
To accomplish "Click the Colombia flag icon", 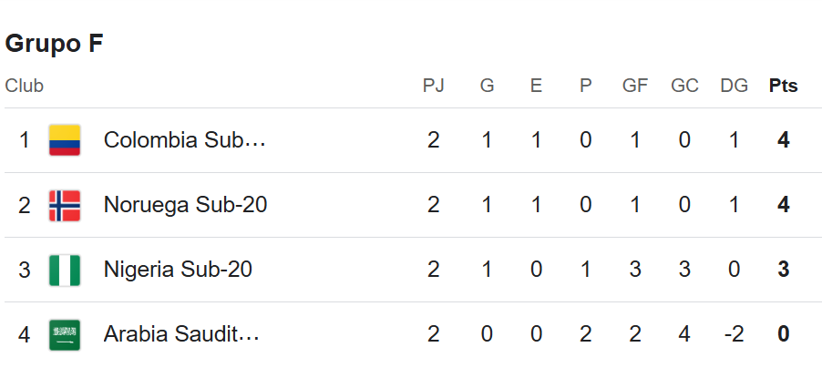I will click(65, 140).
